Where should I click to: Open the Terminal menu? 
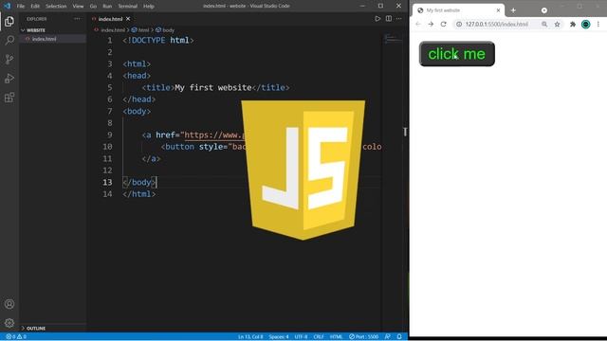point(127,7)
